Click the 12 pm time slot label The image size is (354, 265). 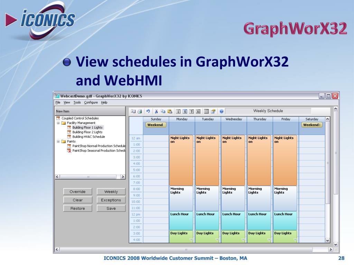136,214
